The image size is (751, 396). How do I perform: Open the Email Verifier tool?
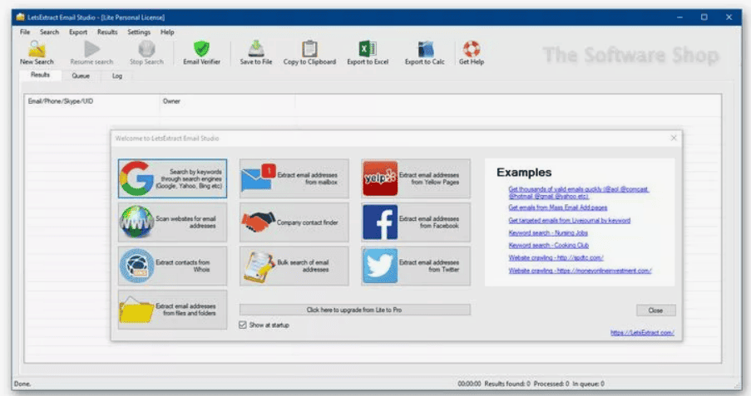[x=201, y=52]
